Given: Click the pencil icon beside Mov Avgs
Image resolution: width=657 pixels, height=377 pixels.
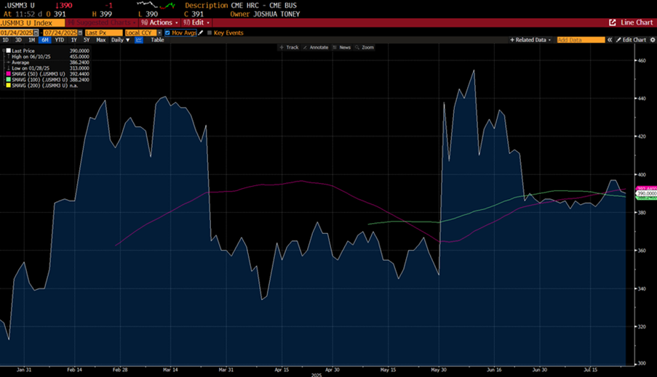Looking at the screenshot, I should pos(201,33).
